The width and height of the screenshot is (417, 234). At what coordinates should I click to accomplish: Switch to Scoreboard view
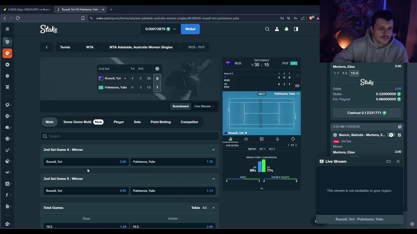180,106
